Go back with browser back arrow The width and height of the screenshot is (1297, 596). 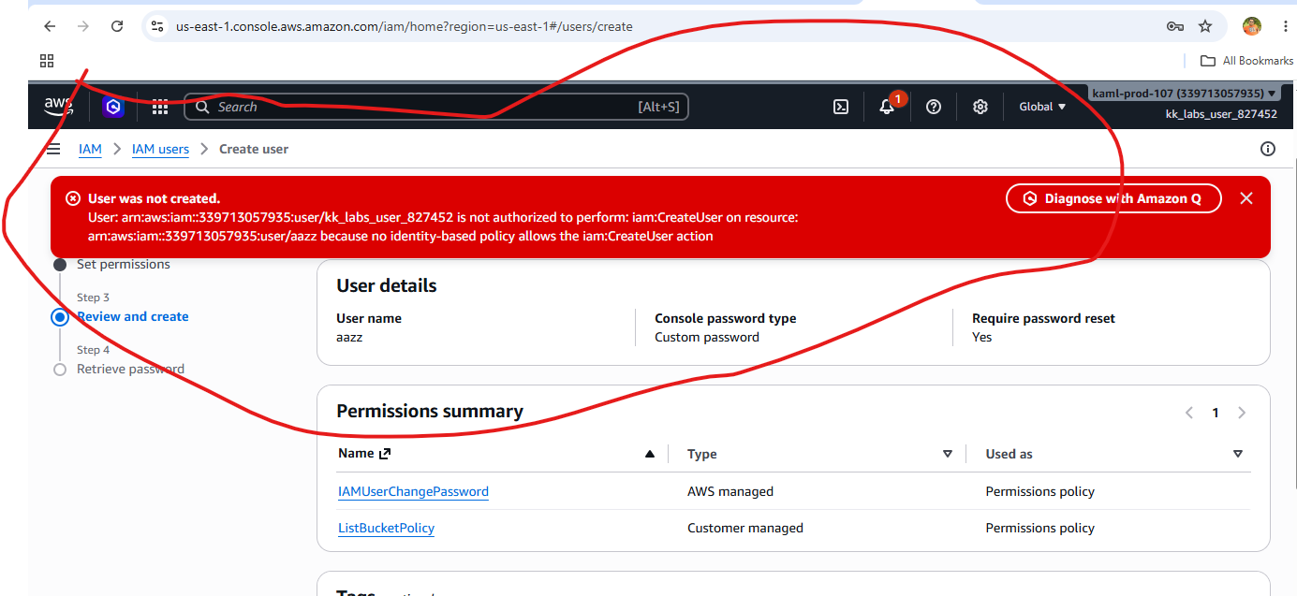(50, 26)
